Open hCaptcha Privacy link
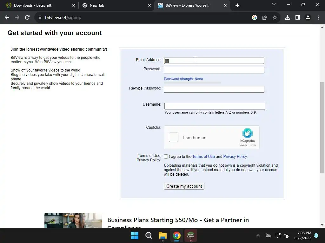 243,145
